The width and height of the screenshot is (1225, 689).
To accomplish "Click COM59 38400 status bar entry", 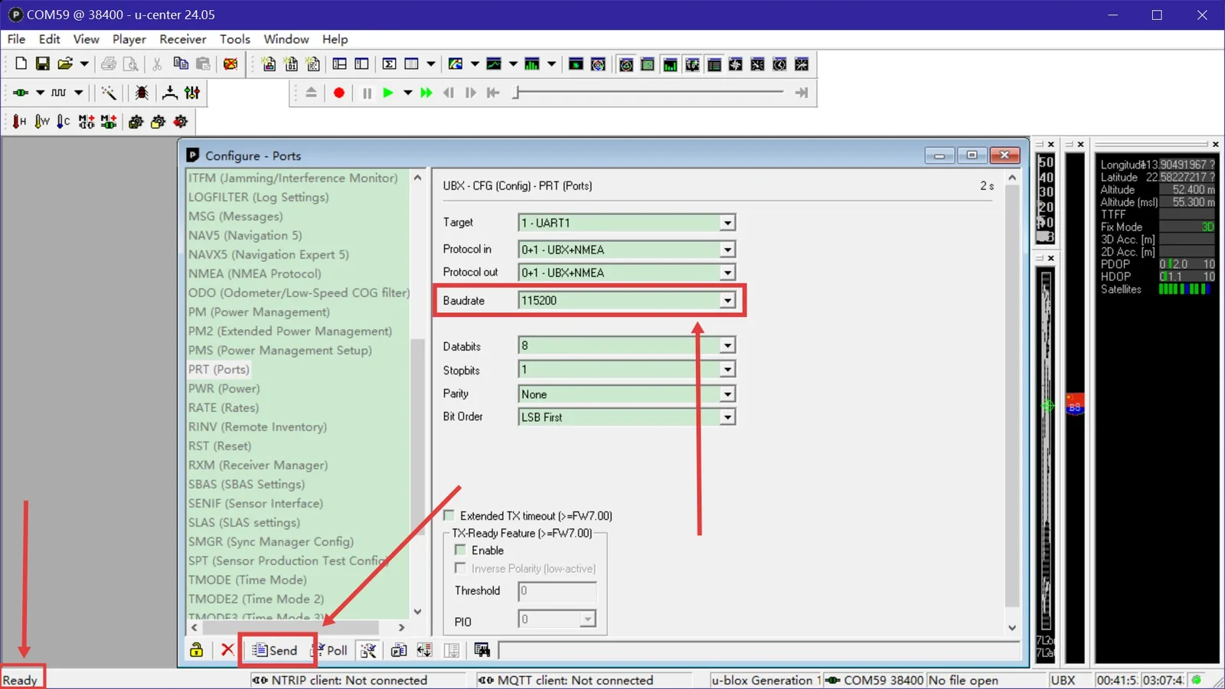I will point(874,680).
